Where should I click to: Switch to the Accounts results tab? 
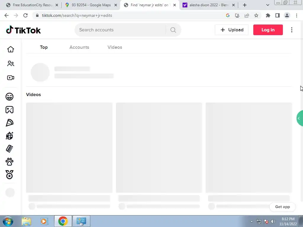(79, 47)
